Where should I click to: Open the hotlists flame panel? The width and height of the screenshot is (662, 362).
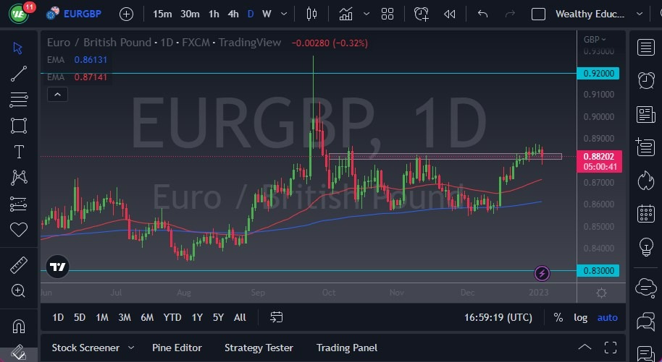point(646,181)
